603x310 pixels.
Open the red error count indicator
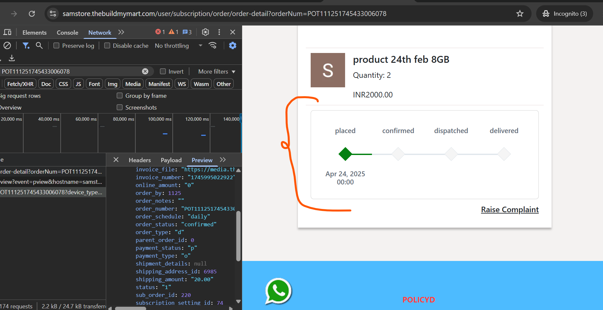[x=160, y=32]
